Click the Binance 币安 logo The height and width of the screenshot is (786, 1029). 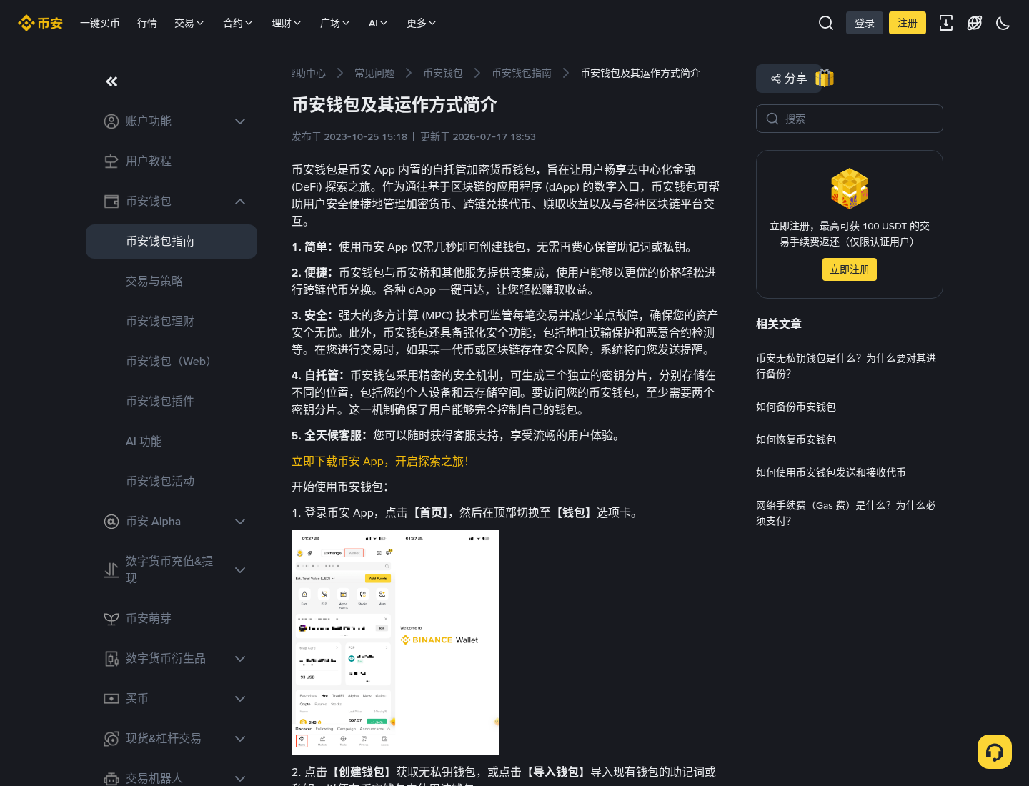40,23
